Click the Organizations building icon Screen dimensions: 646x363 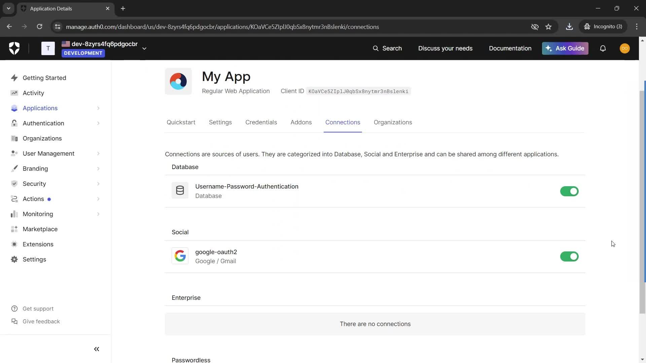[14, 138]
